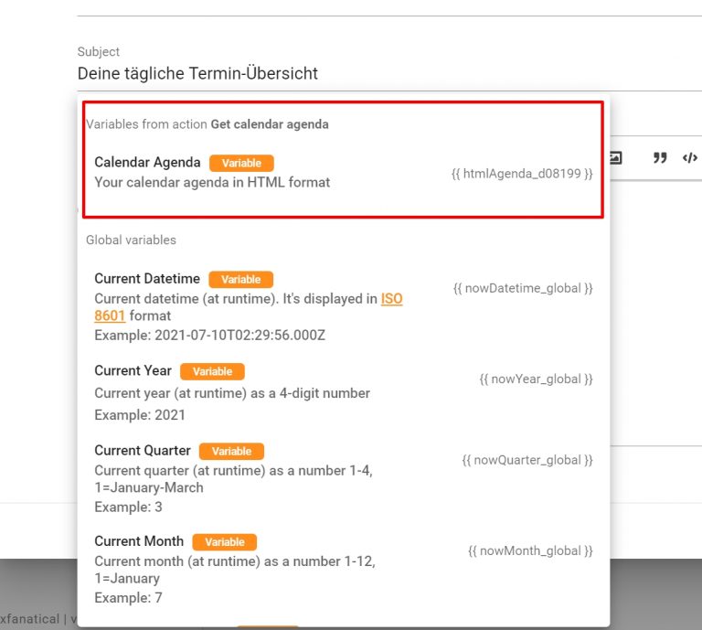Click the nowDatetime_global placeholder text
This screenshot has height=630, width=702.
coord(523,288)
